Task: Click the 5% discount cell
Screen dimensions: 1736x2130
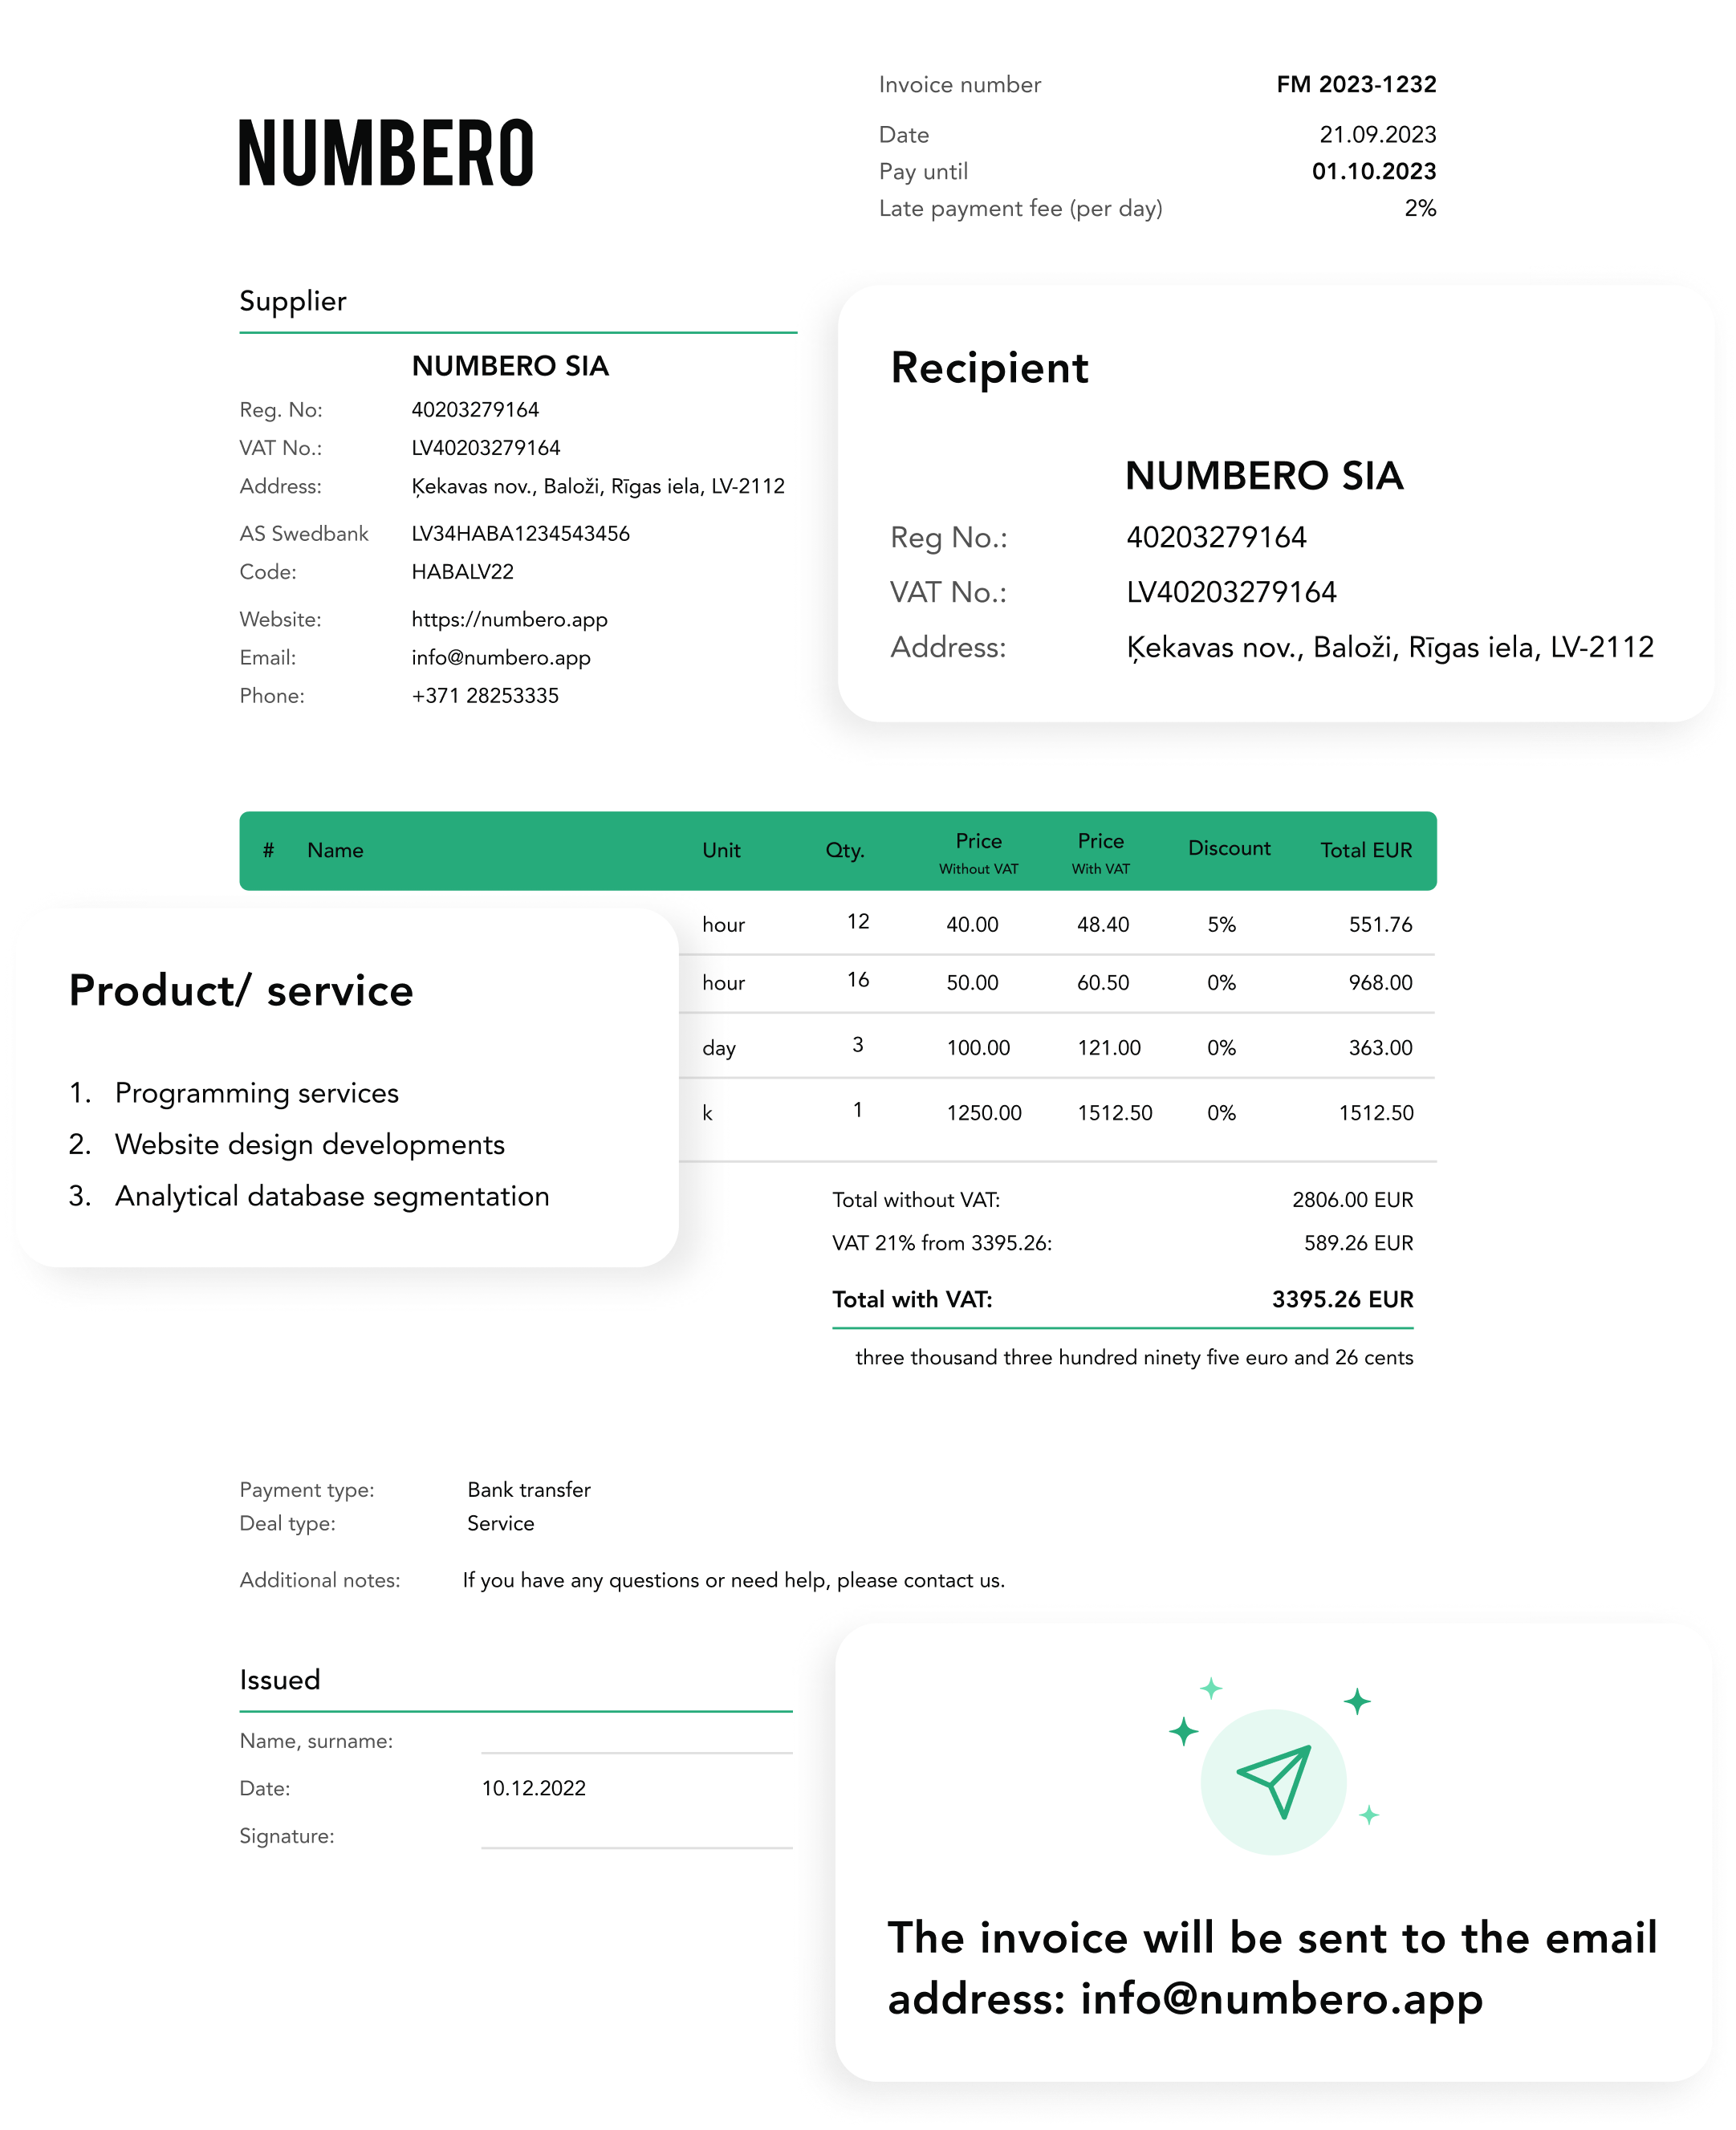Action: coord(1221,924)
